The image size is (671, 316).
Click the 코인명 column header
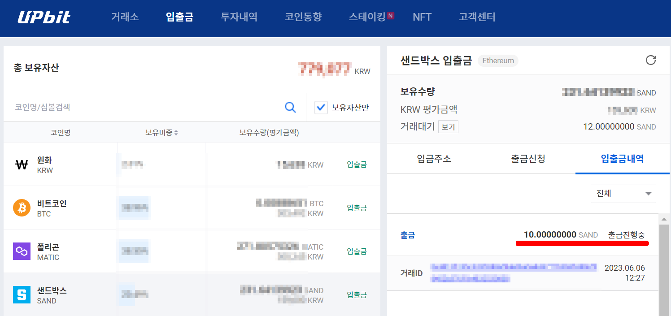point(61,133)
